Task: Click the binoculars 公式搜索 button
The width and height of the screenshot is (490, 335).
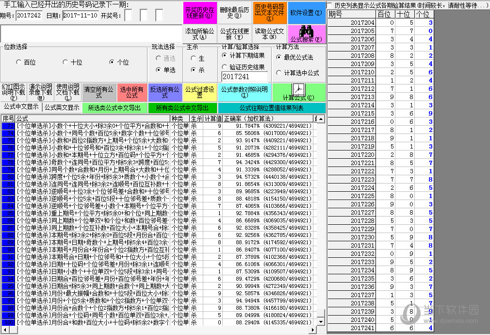Action: tap(306, 33)
